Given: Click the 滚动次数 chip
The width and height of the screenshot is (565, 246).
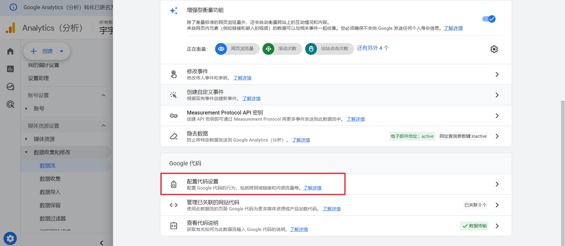Looking at the screenshot, I should tap(282, 49).
